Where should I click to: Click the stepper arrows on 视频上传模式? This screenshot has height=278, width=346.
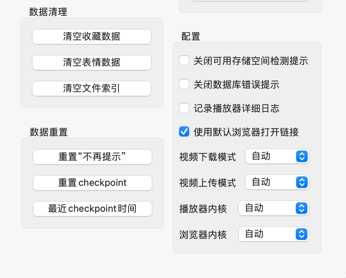click(302, 182)
